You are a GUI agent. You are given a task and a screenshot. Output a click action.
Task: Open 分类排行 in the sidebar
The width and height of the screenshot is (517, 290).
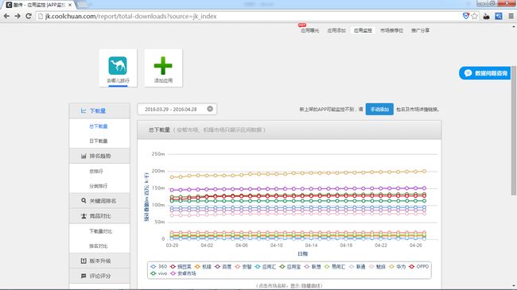pyautogui.click(x=99, y=186)
